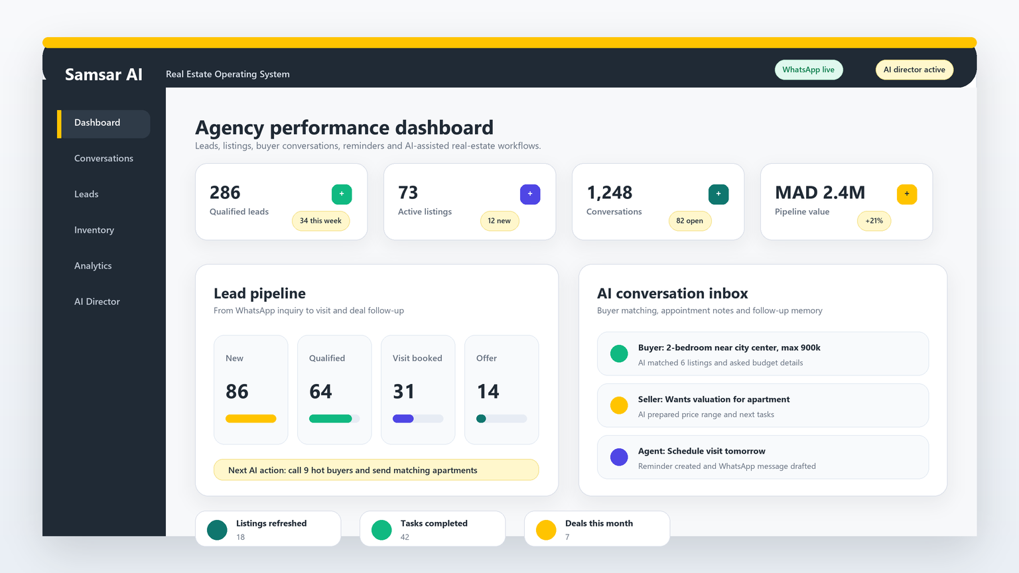Viewport: 1019px width, 573px height.
Task: Click yellow dot beside Seller valuation message
Action: click(x=619, y=405)
